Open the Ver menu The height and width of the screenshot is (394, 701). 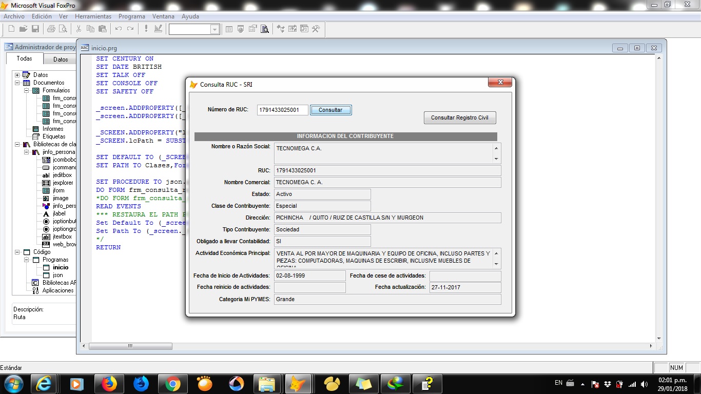(63, 16)
